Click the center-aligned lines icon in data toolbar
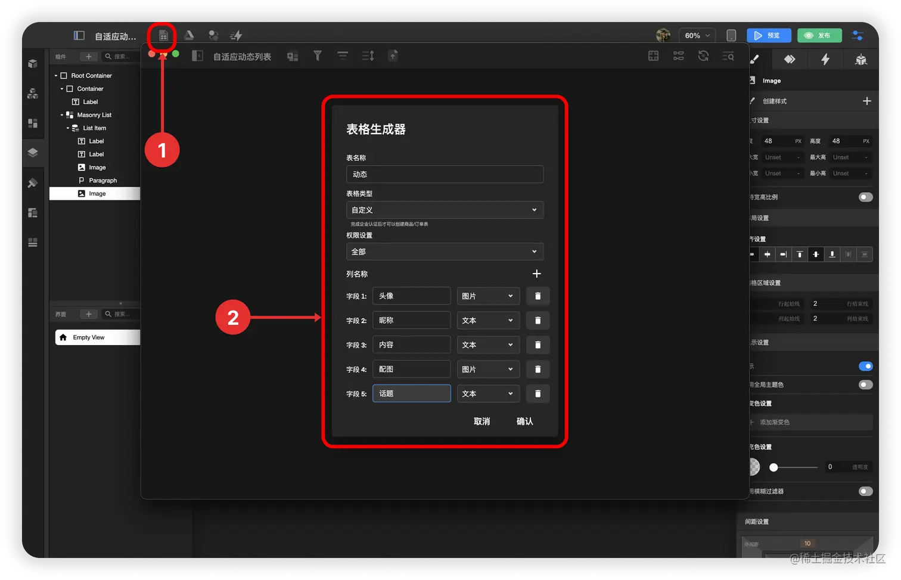901x580 pixels. point(343,56)
